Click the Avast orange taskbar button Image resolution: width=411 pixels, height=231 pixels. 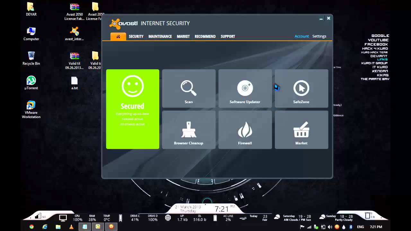[x=111, y=227]
